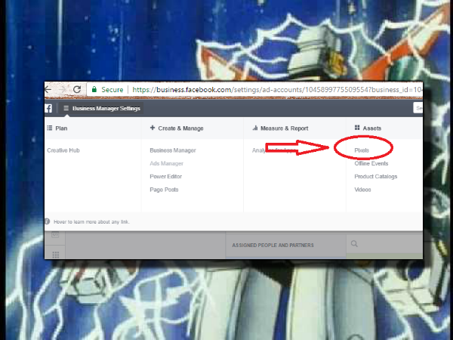Click 'Hover to learn more about any link.' text
Viewport: 453px width, 340px height.
click(x=91, y=221)
